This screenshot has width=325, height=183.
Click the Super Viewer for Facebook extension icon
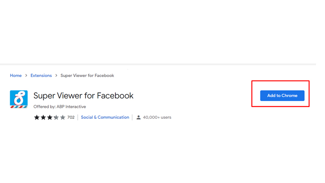point(19,99)
